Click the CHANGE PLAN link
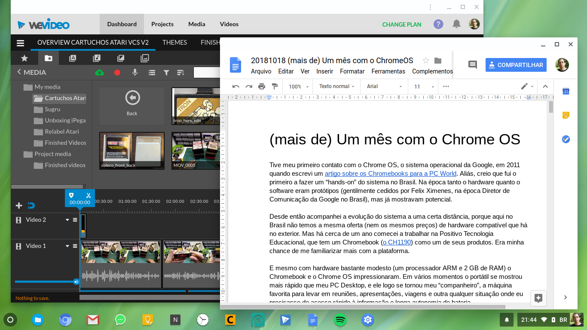Screen dimensions: 587x330 coord(402,24)
